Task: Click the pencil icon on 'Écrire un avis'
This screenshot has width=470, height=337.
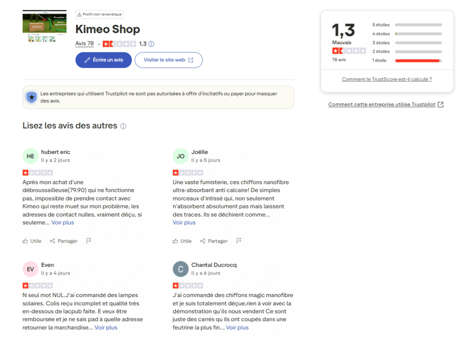Action: tap(87, 60)
